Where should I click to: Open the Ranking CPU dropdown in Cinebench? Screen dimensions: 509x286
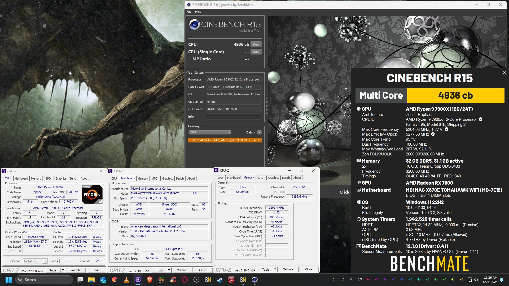point(210,132)
